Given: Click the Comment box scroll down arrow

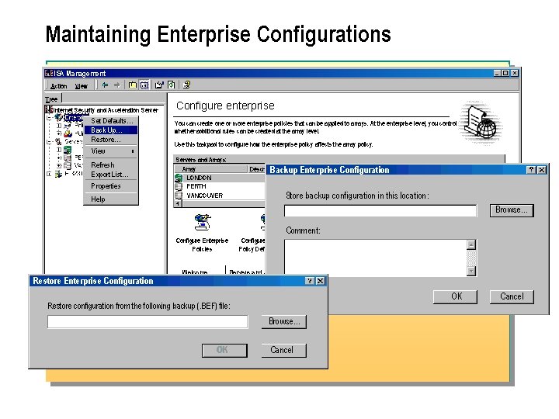Looking at the screenshot, I should tap(471, 271).
